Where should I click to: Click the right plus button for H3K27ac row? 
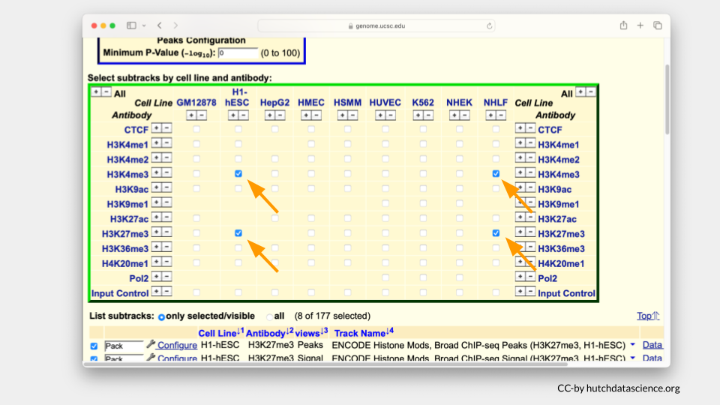point(520,217)
